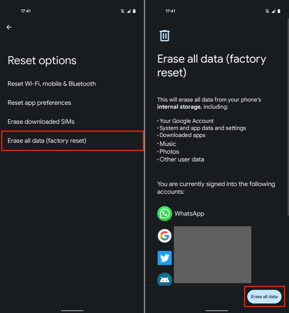Screen dimensions: 289x313
Task: Choose Erase downloaded SIMs
Action: [x=72, y=122]
